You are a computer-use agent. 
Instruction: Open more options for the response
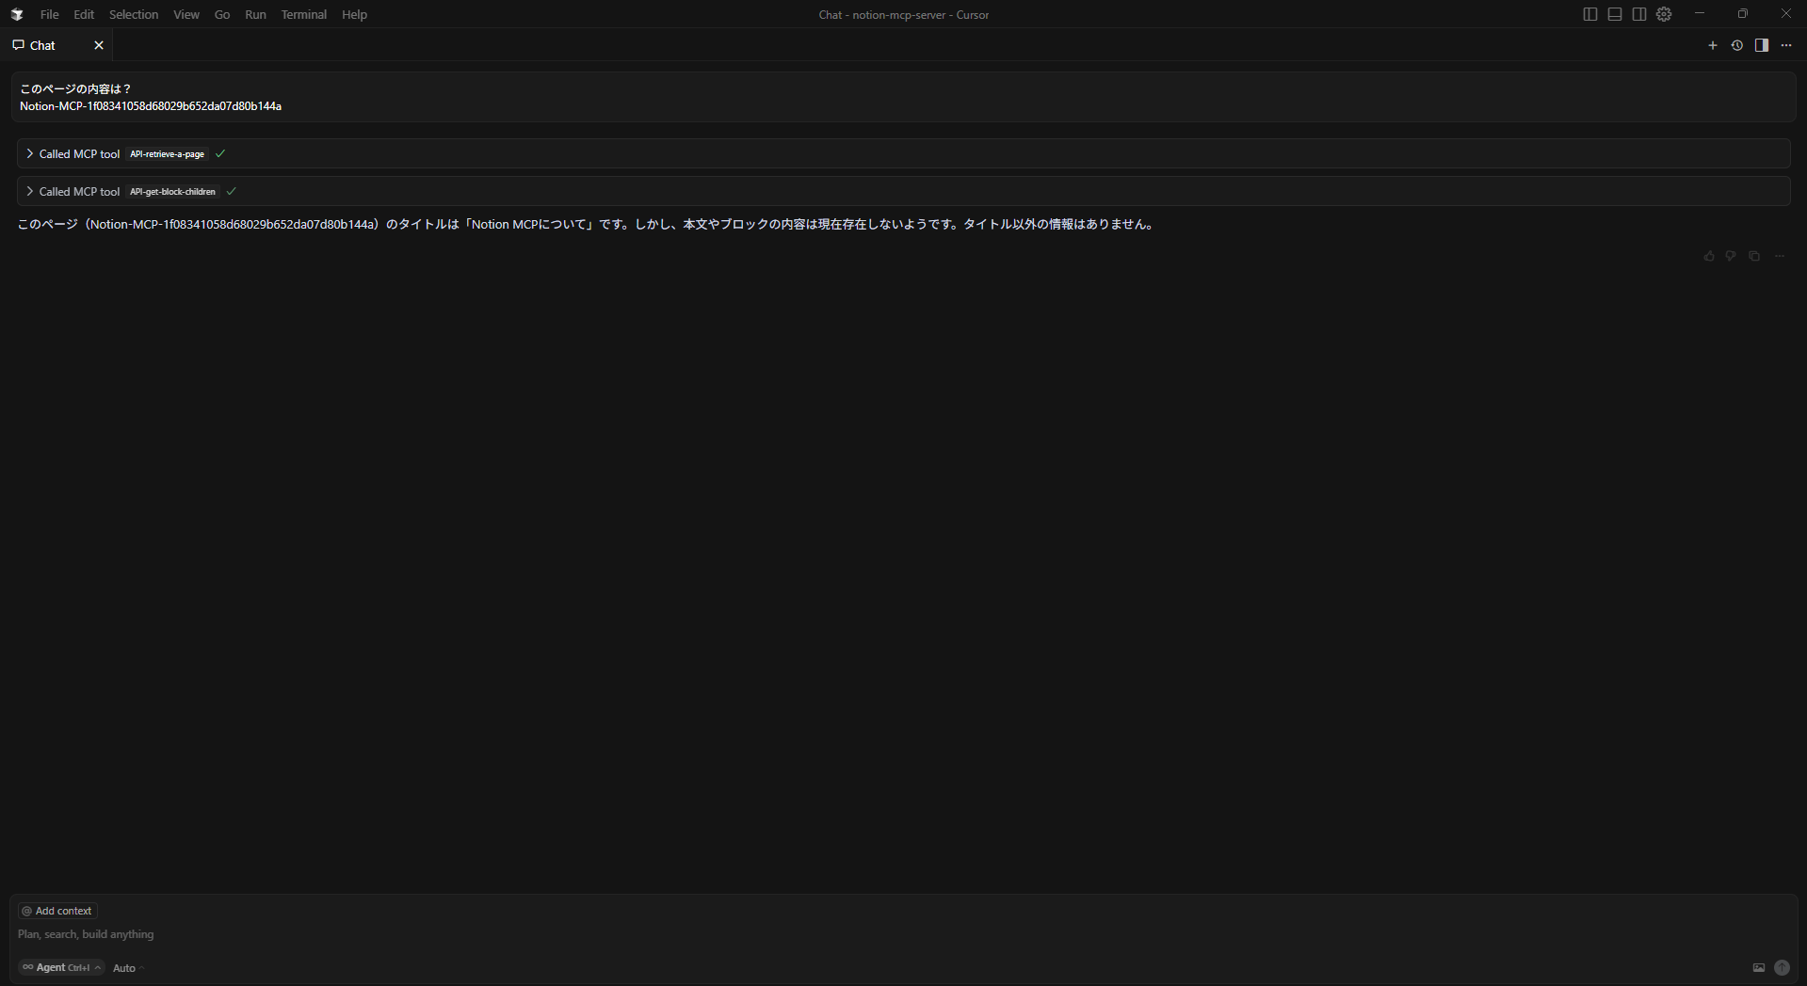[x=1780, y=256]
